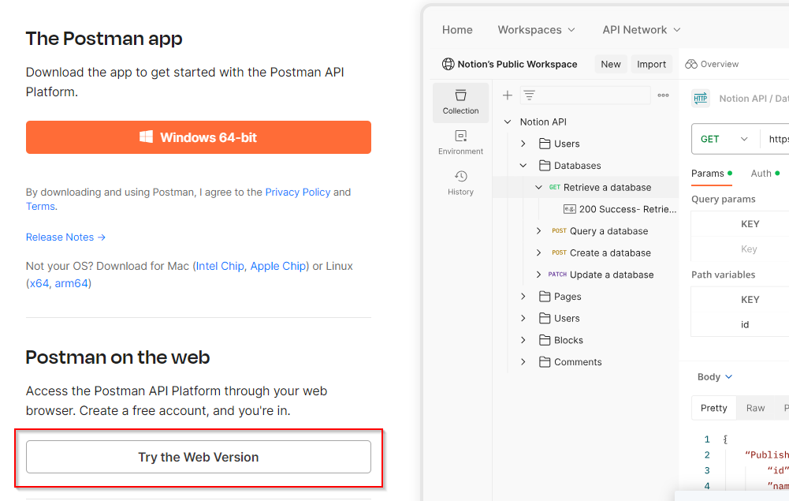The height and width of the screenshot is (501, 789).
Task: Expand the Comments folder
Action: tap(523, 361)
